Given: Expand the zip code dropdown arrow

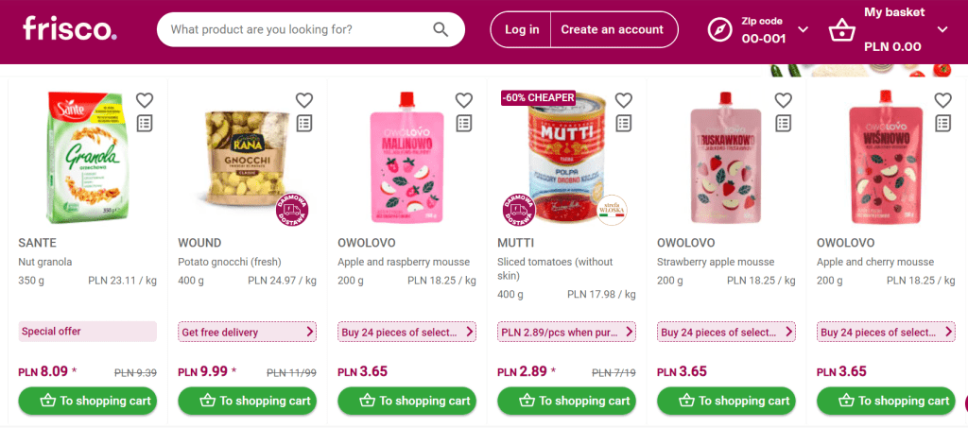Looking at the screenshot, I should [804, 29].
